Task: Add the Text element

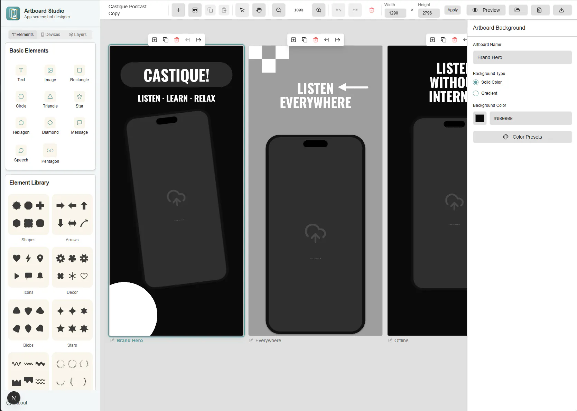Action: (x=21, y=74)
